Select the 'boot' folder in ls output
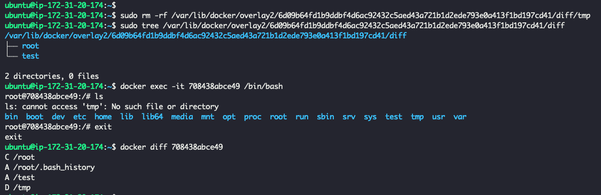This screenshot has width=601, height=195. click(x=35, y=117)
